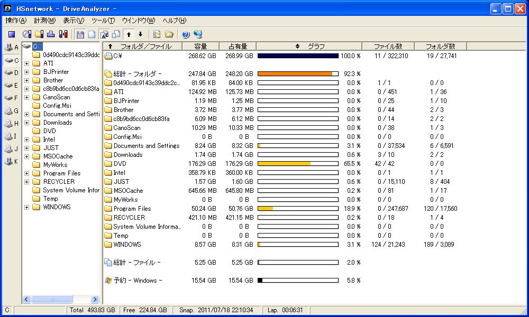Expand the RECYCLER tree node
This screenshot has height=317, width=529.
coord(26,182)
